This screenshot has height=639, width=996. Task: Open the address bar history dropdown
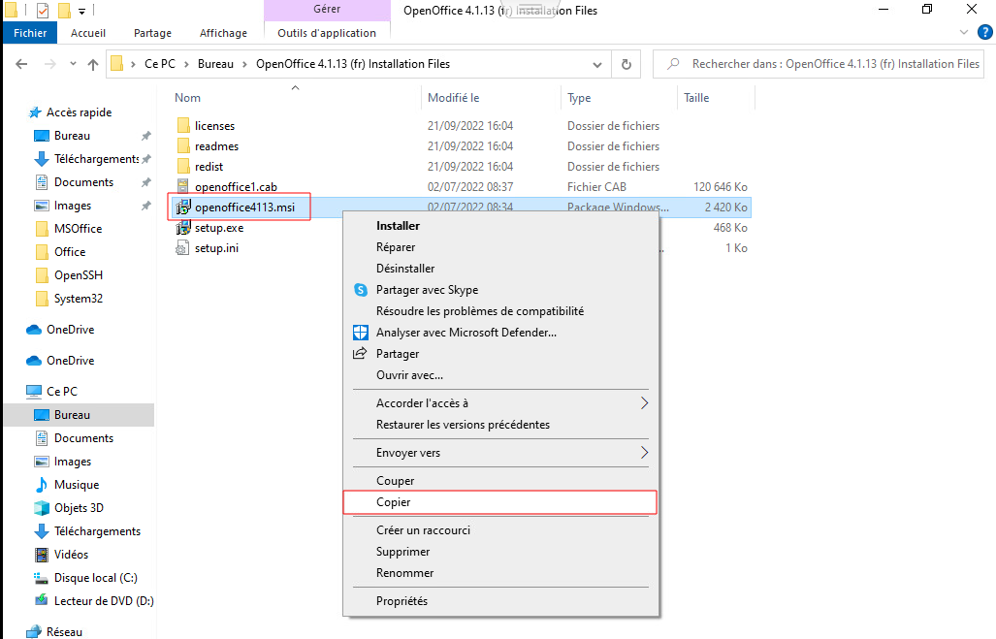coord(598,65)
